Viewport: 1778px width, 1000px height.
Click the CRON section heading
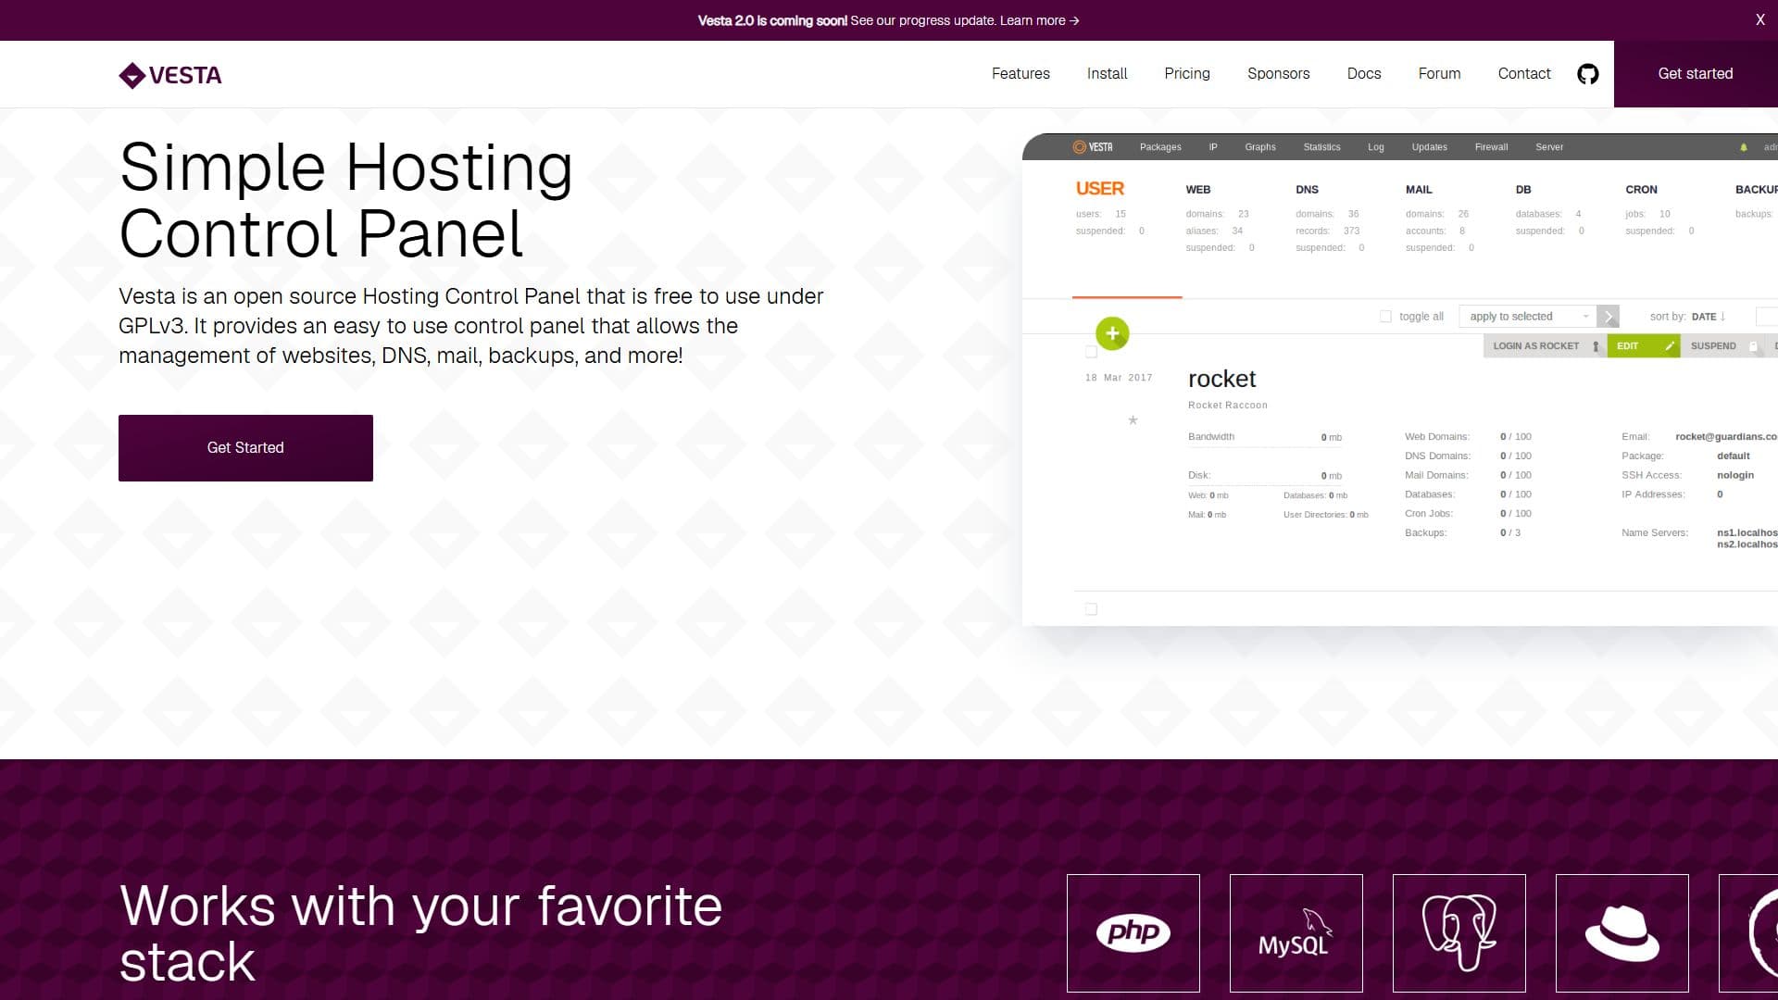pos(1641,190)
